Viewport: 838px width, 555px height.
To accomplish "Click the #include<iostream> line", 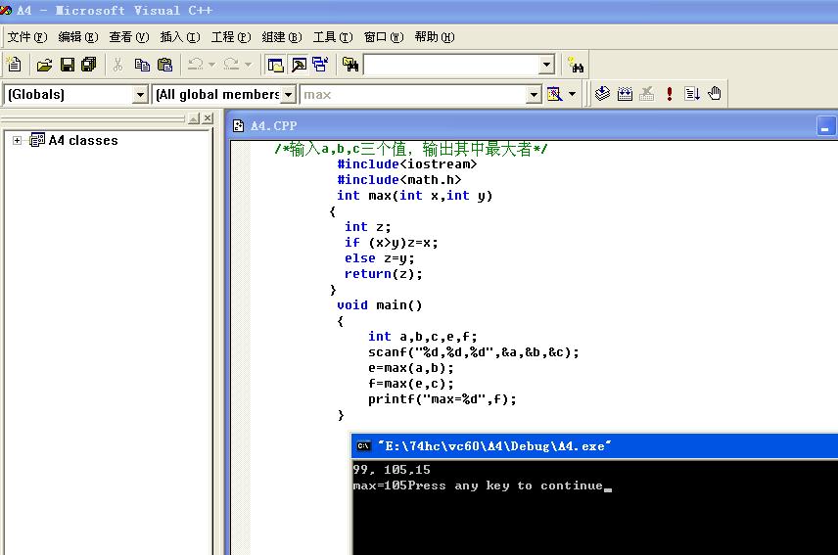I will [406, 164].
